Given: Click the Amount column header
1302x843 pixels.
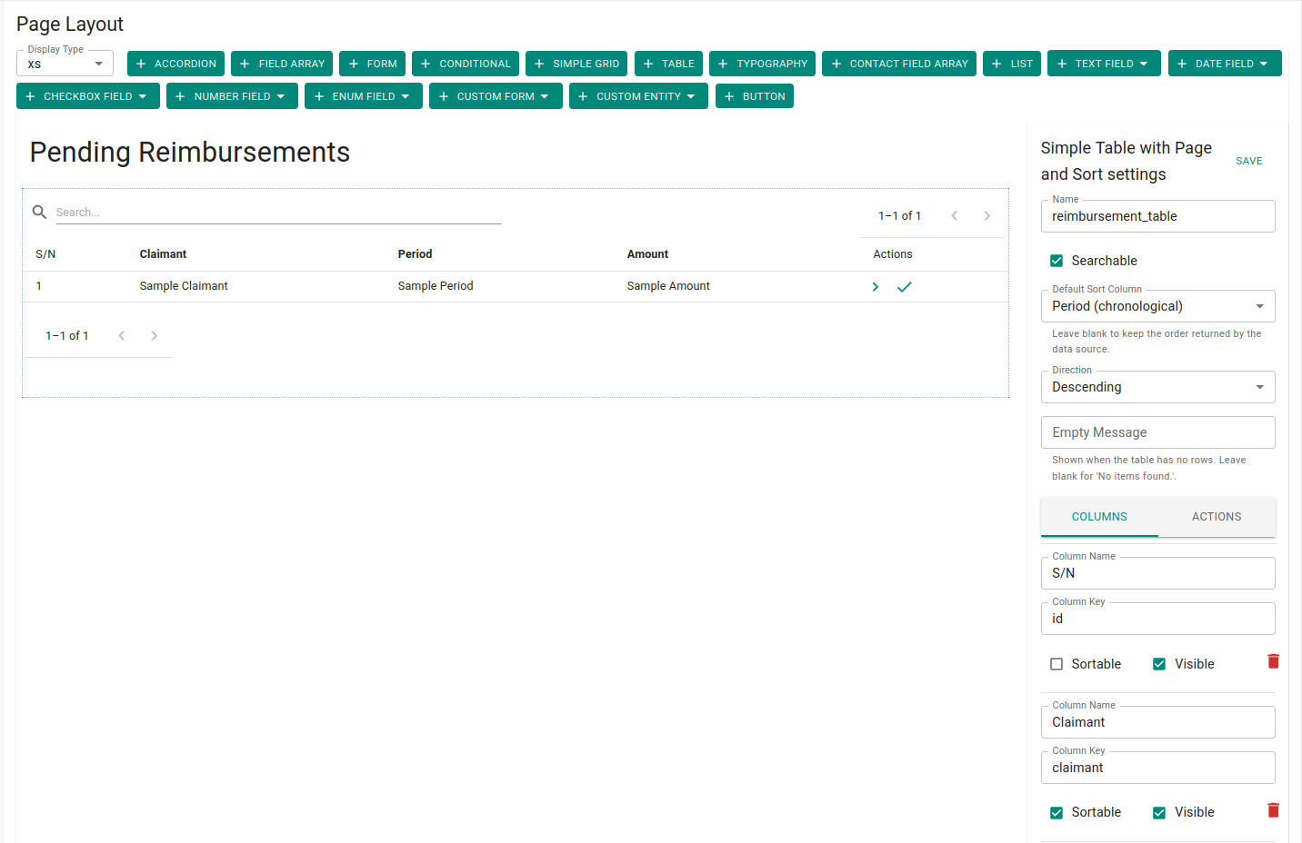Looking at the screenshot, I should tap(647, 254).
